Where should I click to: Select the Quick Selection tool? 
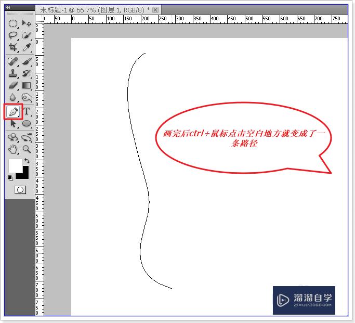tap(27, 35)
